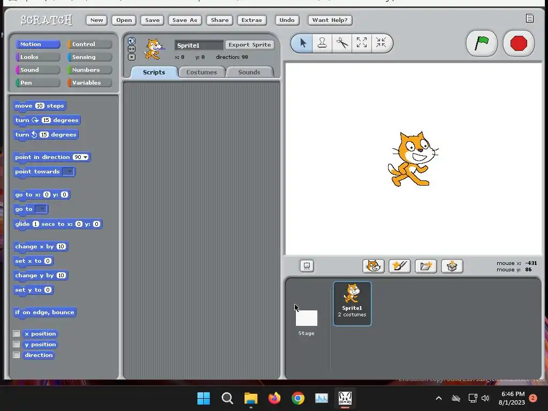Click the Want Help? button

(330, 20)
